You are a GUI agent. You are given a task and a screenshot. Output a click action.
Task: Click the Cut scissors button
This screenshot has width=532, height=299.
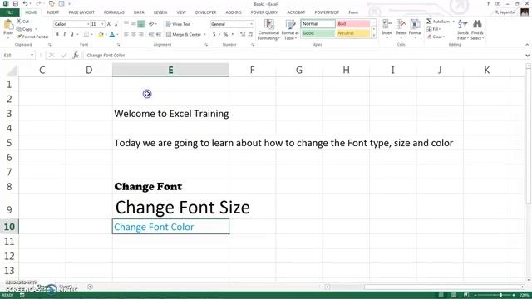coord(22,22)
